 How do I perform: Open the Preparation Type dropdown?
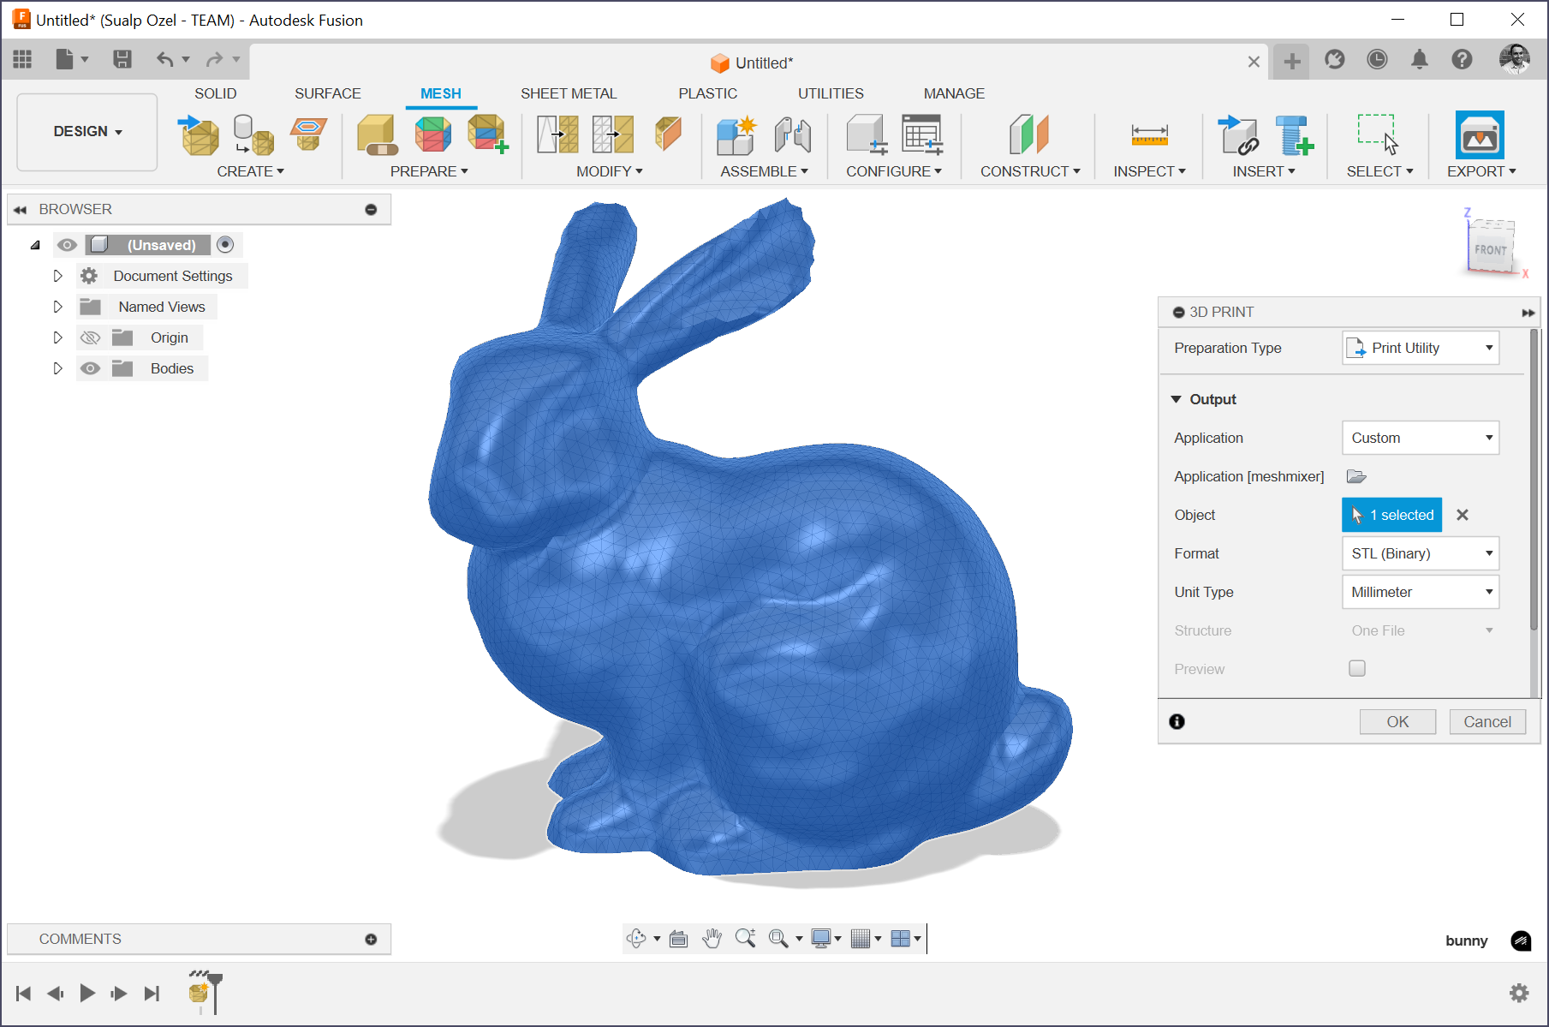pos(1421,348)
